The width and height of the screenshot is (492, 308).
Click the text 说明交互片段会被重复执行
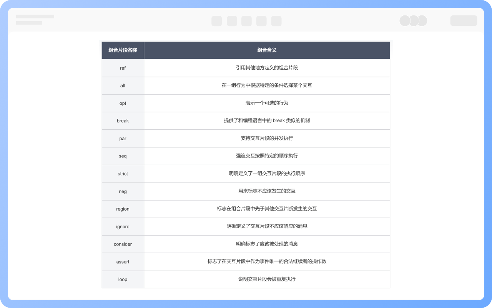[x=267, y=280]
